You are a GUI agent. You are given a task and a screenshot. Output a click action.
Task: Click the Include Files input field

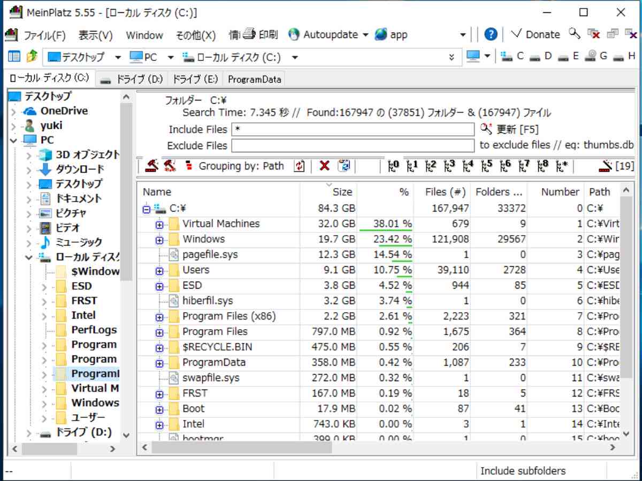pyautogui.click(x=353, y=129)
